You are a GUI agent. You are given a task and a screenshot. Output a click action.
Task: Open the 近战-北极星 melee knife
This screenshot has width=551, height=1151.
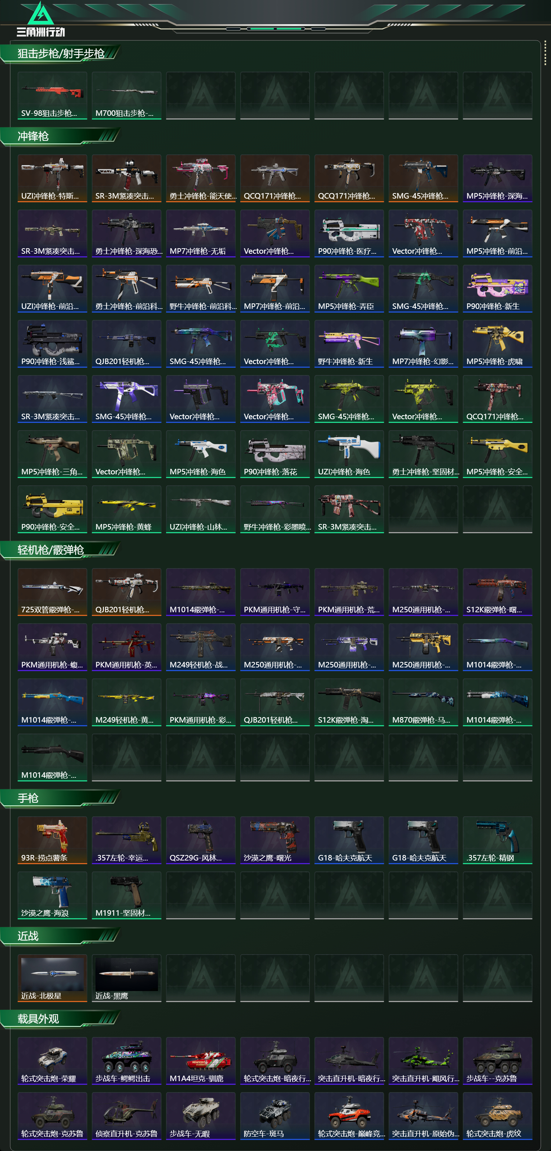point(52,979)
